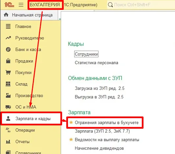This screenshot has height=154, width=175.
Task: Click the Покупки cart icon
Action: click(x=8, y=72)
